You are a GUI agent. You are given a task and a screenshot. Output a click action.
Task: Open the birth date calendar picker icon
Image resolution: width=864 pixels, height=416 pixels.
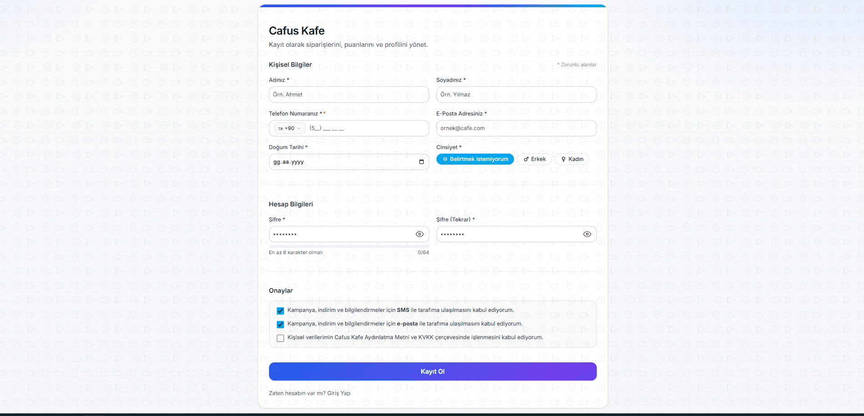point(421,162)
